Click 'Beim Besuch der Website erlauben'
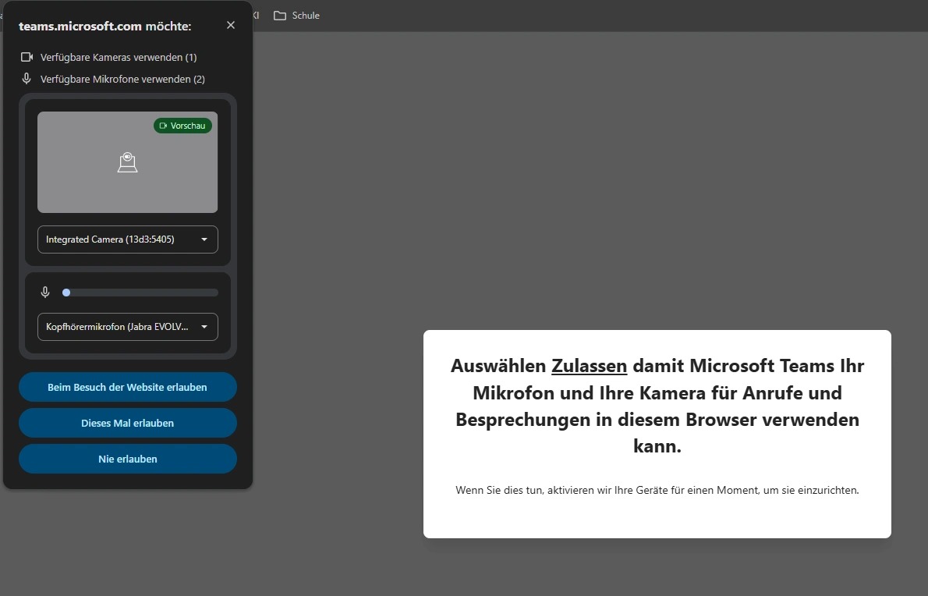 128,387
